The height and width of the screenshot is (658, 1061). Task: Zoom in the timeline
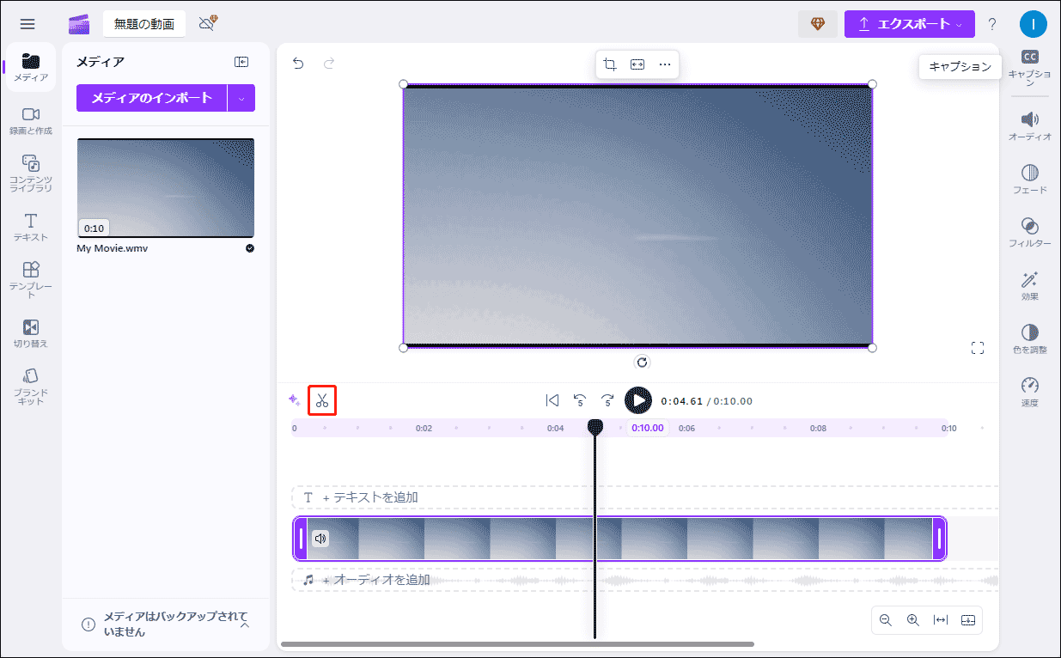[913, 620]
